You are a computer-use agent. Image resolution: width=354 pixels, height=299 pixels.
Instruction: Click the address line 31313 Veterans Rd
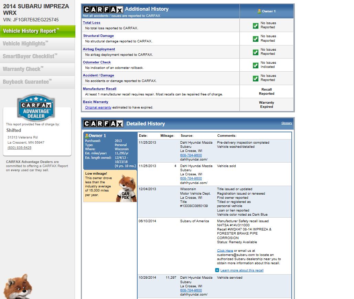(23, 137)
